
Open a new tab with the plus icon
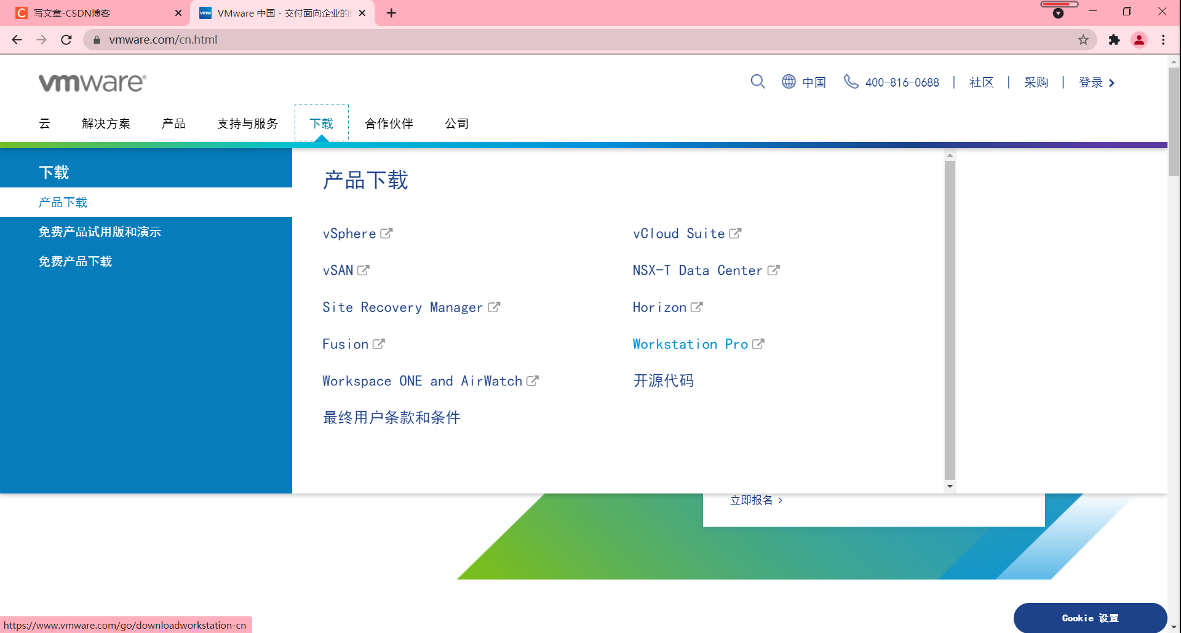click(x=391, y=13)
